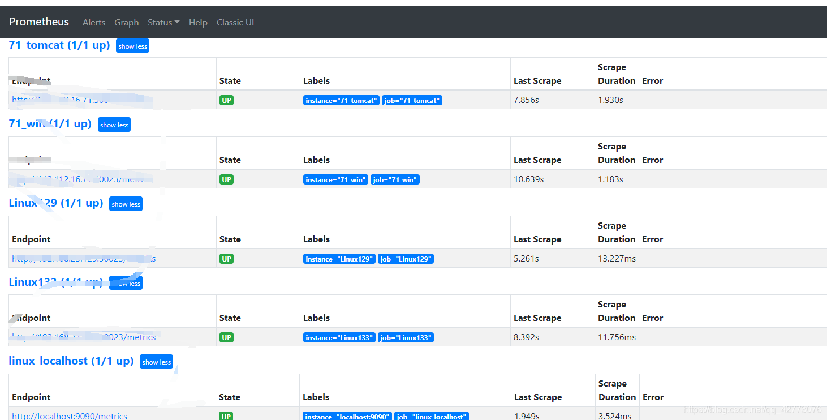Collapse the Linux129 target group
The width and height of the screenshot is (827, 420).
(126, 204)
